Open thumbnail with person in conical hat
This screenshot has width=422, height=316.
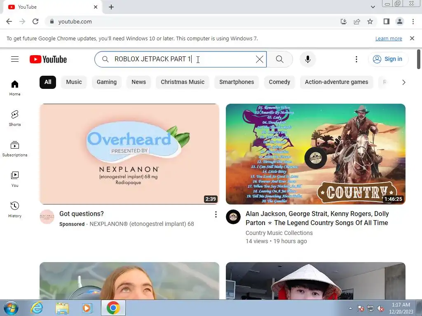[x=315, y=281]
